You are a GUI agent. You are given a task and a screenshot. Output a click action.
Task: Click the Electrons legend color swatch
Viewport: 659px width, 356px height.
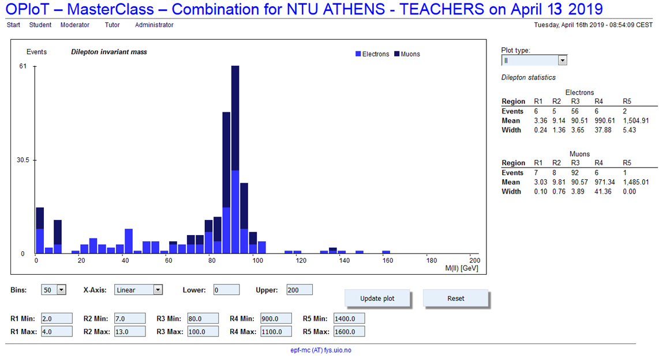click(x=358, y=54)
